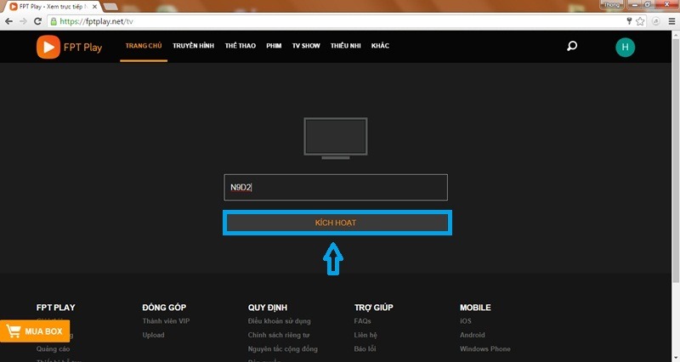Click the activation code input field
Screen dimensions: 680x362
click(336, 187)
